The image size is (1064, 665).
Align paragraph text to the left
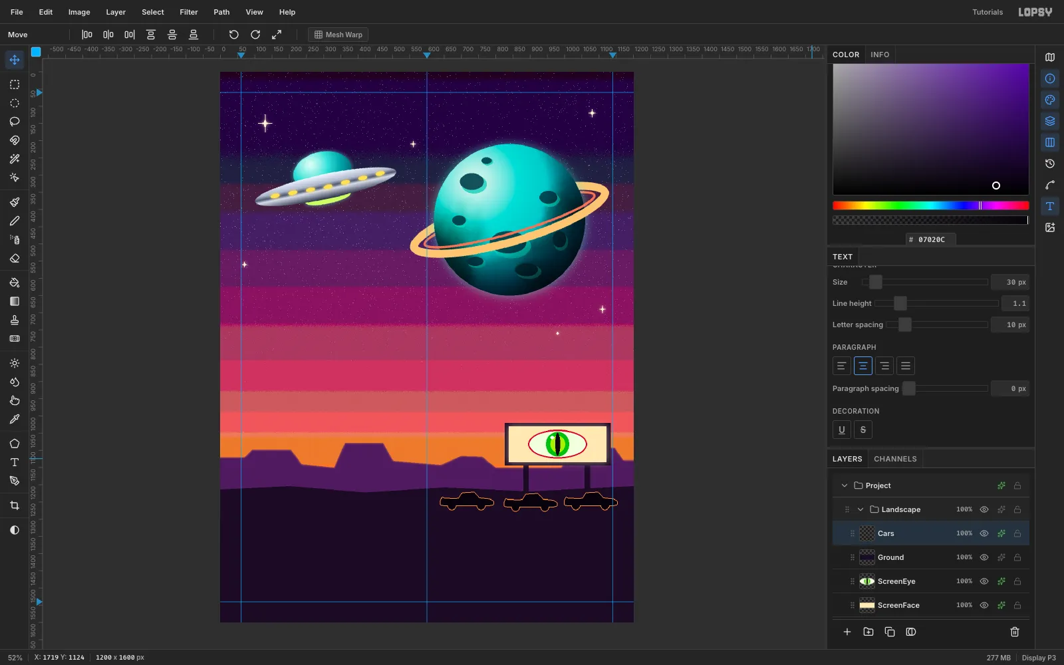tap(842, 366)
